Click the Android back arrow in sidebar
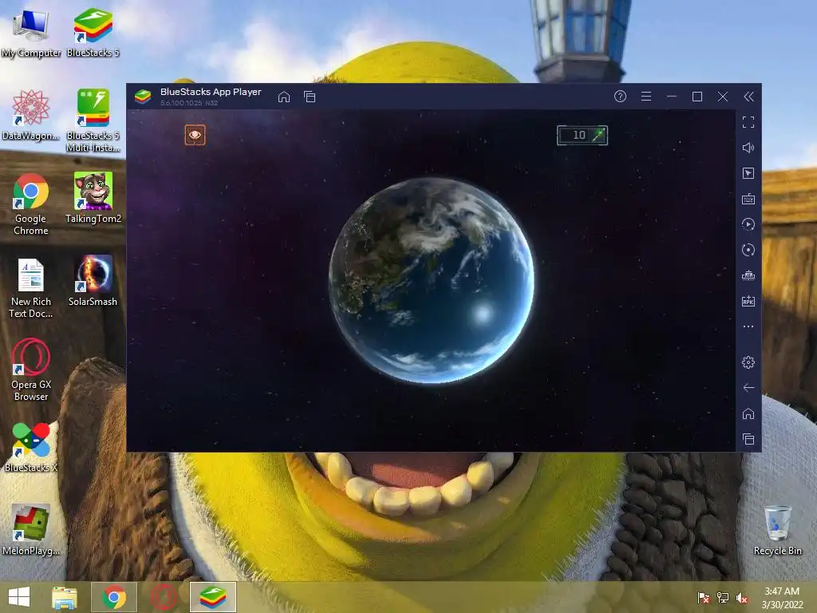The height and width of the screenshot is (613, 817). 748,388
